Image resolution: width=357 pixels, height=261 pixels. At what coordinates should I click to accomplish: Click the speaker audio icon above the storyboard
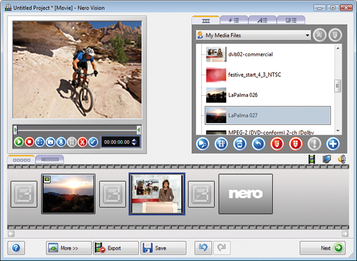pos(342,159)
